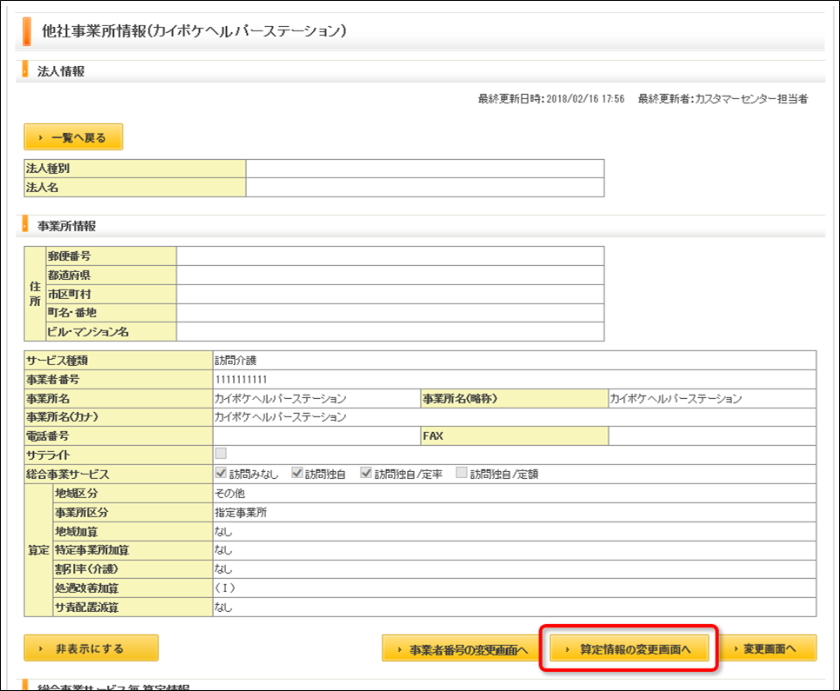
Task: Click the 町名・番地 label cell
Action: 111,313
